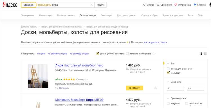
Task: Click the complaint warning icon for Iteso
Action: [x=155, y=88]
